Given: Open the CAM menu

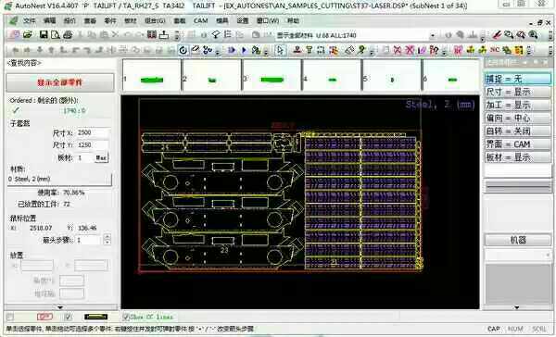Looking at the screenshot, I should point(200,21).
